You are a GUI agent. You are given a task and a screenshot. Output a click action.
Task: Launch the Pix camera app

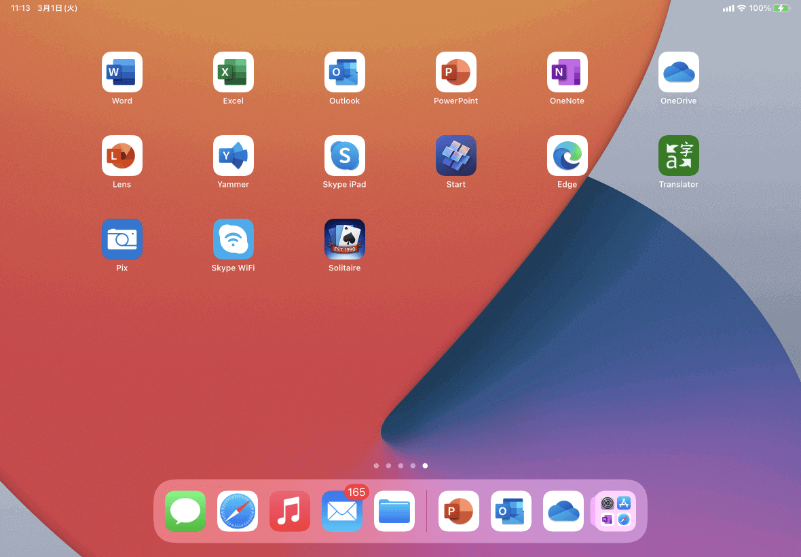[x=122, y=239]
